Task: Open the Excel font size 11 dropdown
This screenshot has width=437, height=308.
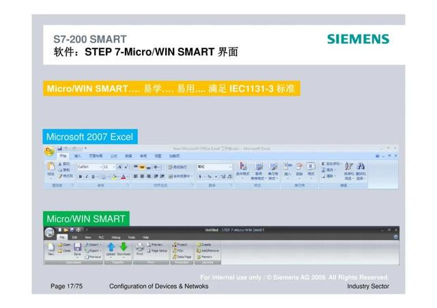Action: click(x=114, y=167)
